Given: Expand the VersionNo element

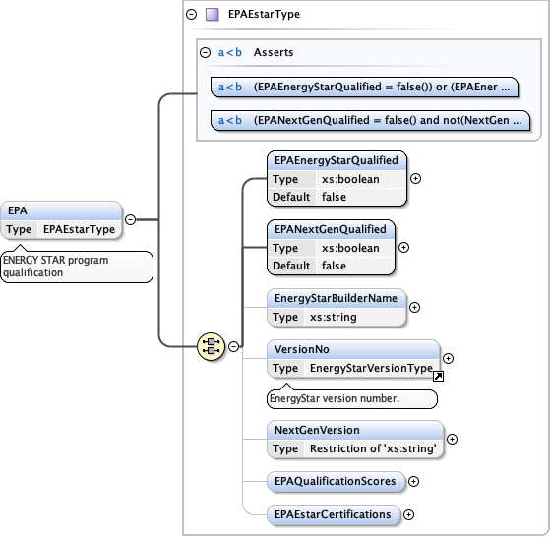Looking at the screenshot, I should [x=448, y=358].
